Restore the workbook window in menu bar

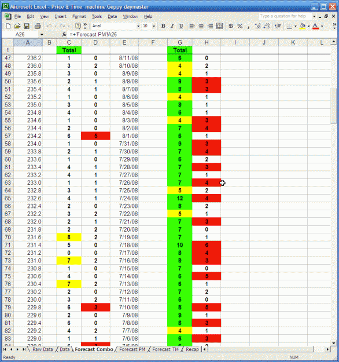pyautogui.click(x=326, y=16)
